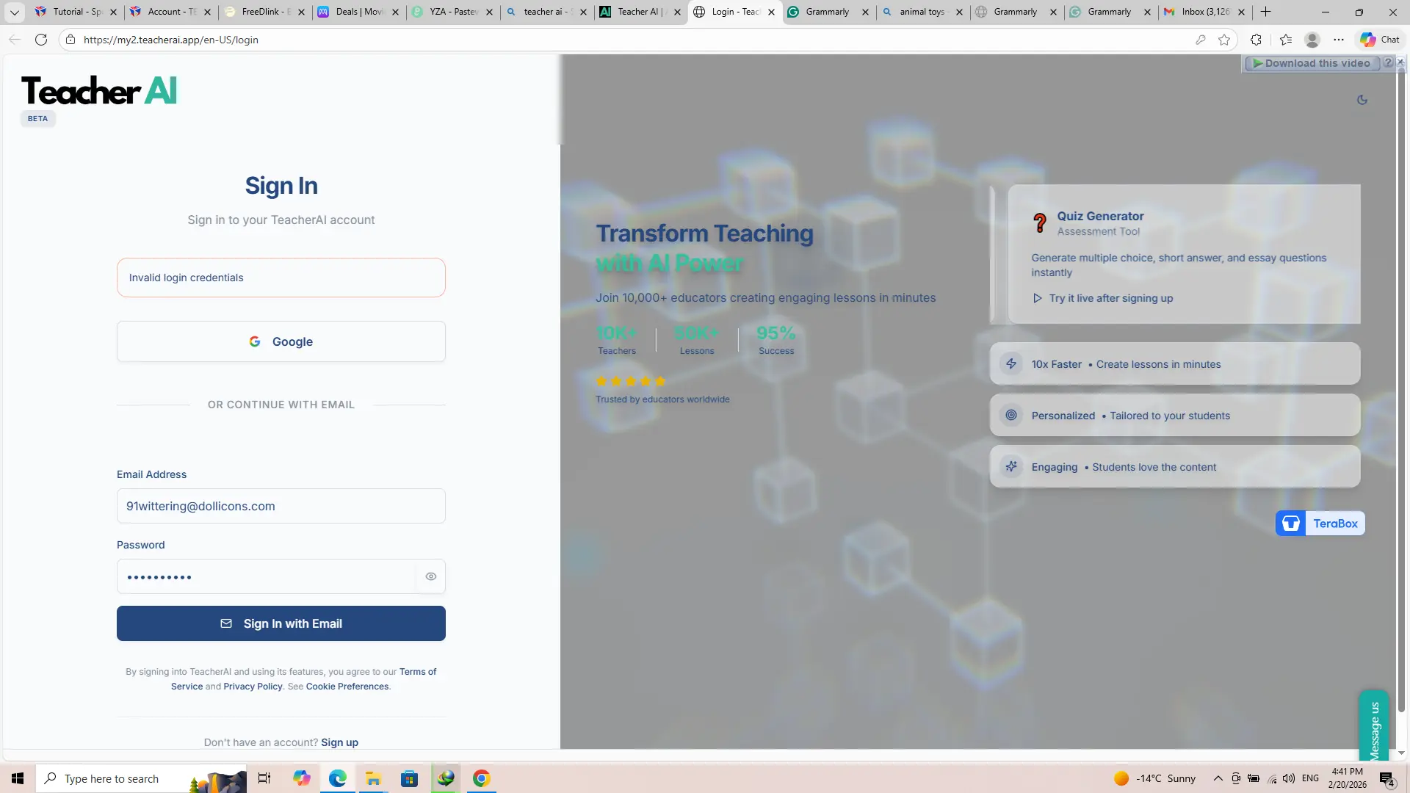Open new browser tab plus icon
This screenshot has width=1410, height=793.
click(x=1265, y=12)
